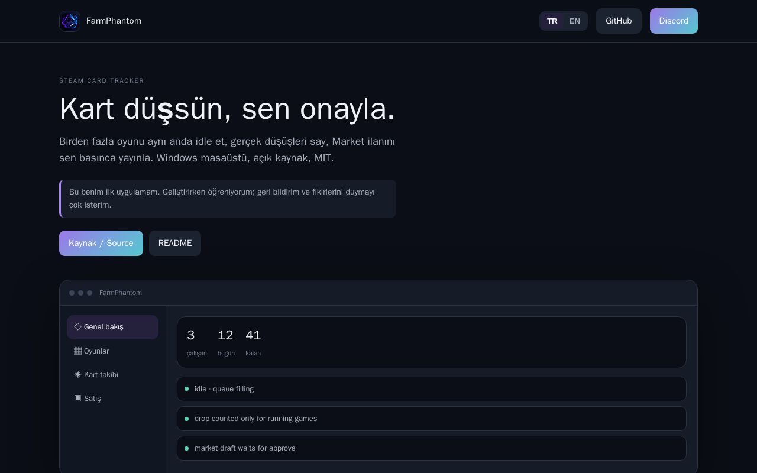Click the 'Kart düşsün, sen onayla.' headline

click(x=227, y=109)
